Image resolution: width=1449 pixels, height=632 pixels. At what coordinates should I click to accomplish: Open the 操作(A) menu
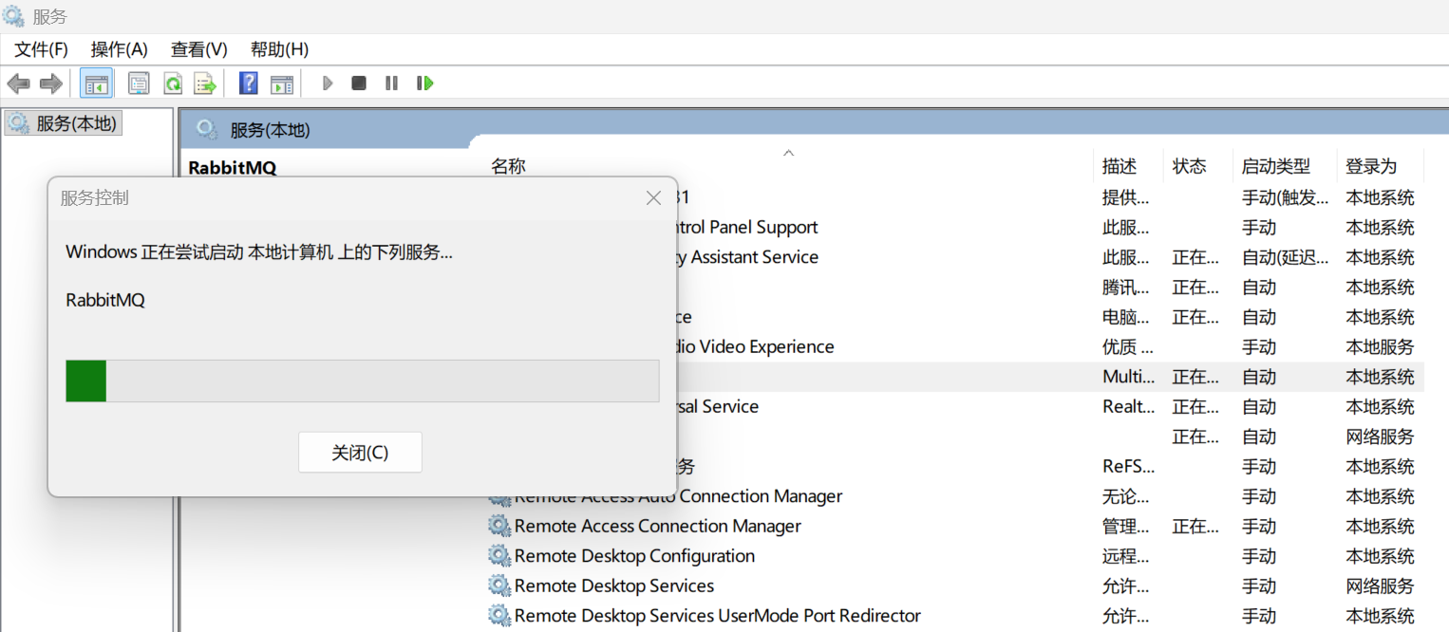coord(120,49)
